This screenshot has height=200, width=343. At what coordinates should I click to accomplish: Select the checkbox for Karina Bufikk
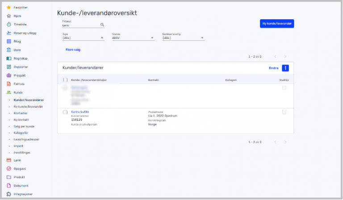tap(65, 112)
